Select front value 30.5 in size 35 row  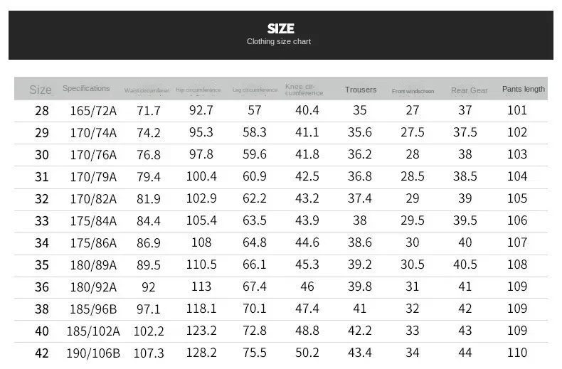413,264
